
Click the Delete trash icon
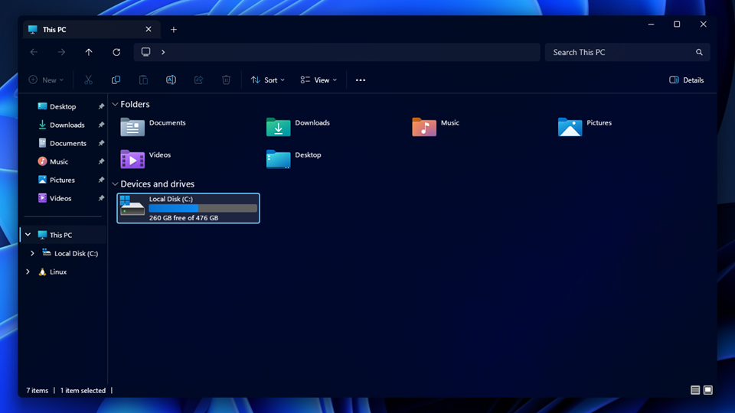pyautogui.click(x=226, y=80)
